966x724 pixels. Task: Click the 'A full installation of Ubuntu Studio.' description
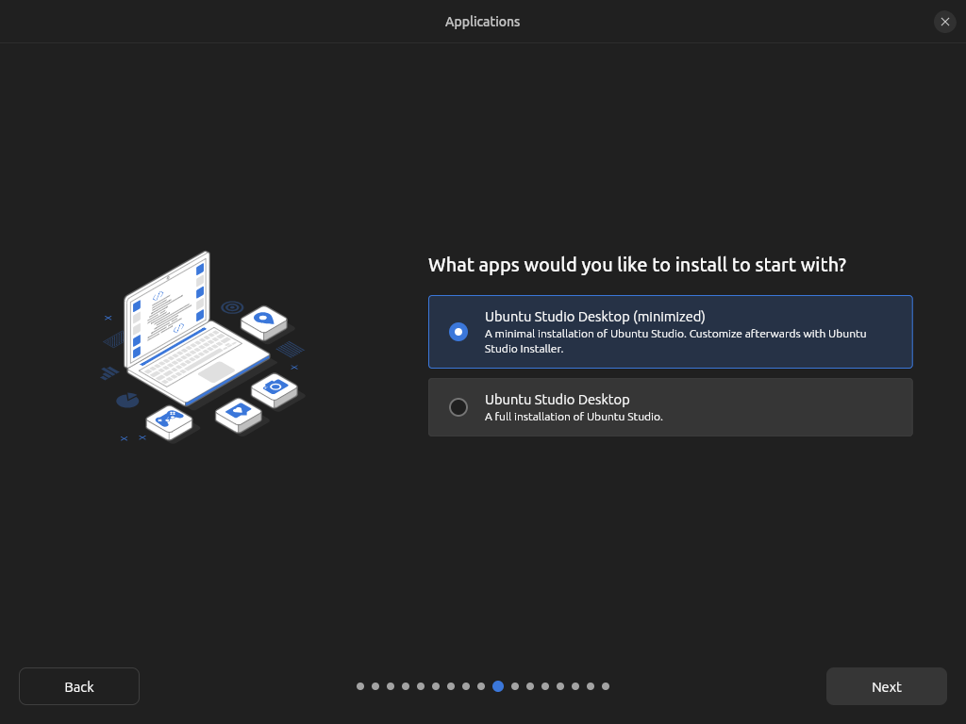coord(574,417)
